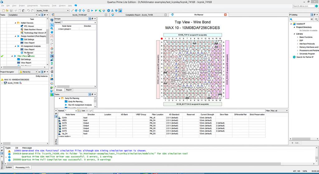Open the Named dropdown in Groups panel
This screenshot has width=319, height=174.
[x=95, y=22]
